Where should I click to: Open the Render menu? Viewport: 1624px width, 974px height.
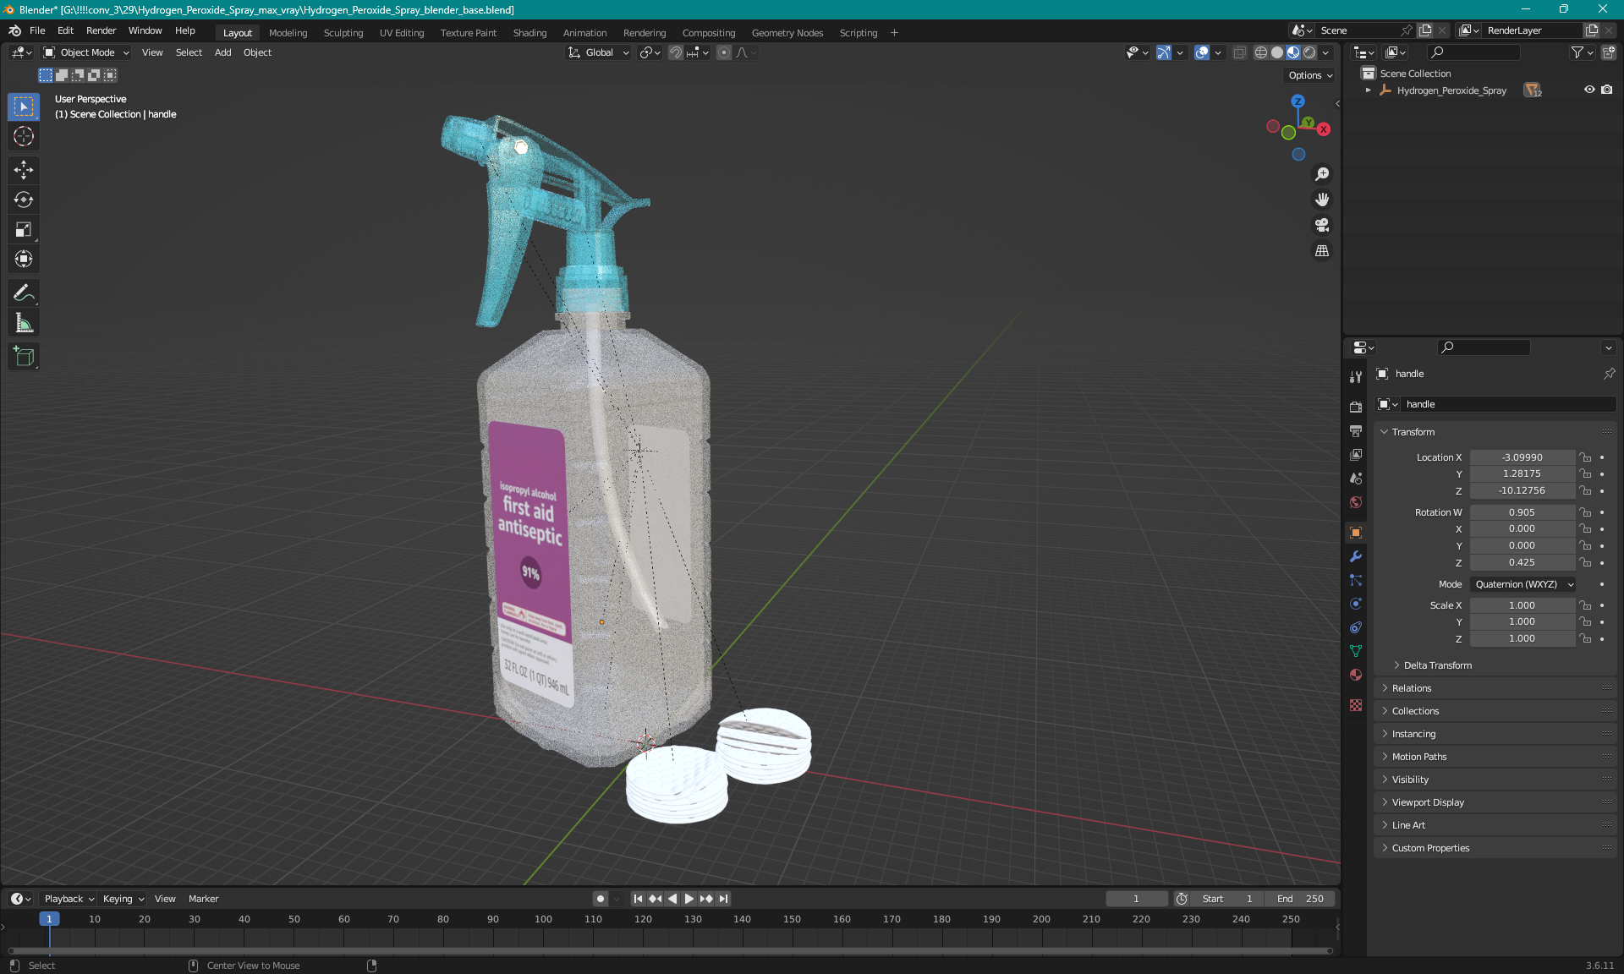point(101,30)
